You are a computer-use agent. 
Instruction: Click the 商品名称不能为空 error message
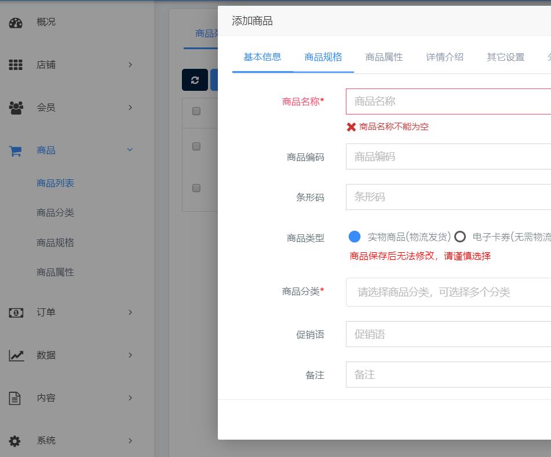[x=394, y=127]
